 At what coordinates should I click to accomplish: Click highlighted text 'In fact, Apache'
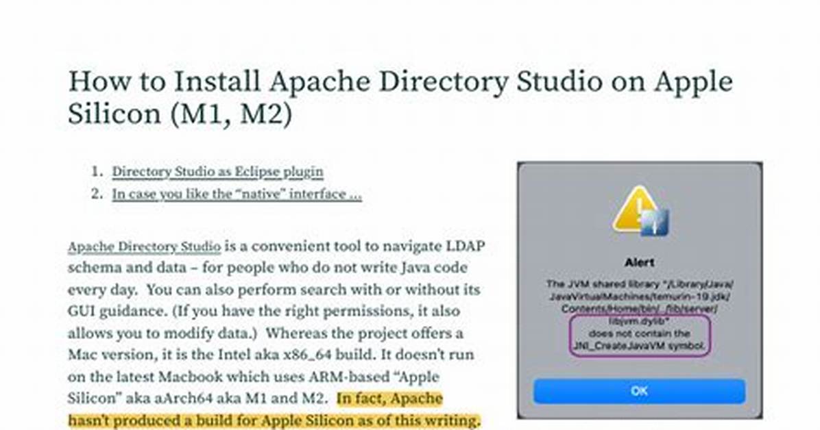point(390,399)
